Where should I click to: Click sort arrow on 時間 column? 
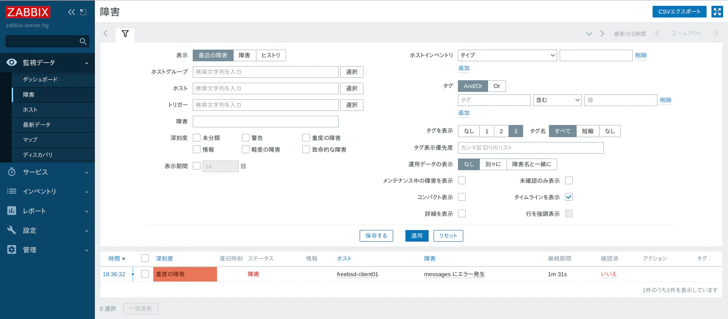(124, 259)
